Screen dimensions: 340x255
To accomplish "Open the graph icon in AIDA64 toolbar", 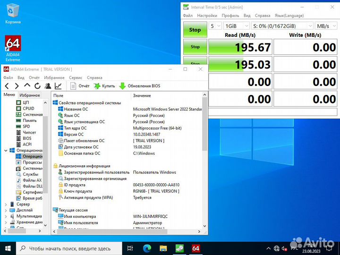I will [x=58, y=86].
